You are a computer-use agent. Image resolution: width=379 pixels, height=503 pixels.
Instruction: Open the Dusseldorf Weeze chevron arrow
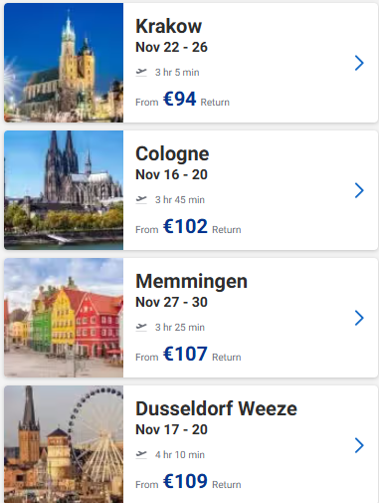click(359, 445)
